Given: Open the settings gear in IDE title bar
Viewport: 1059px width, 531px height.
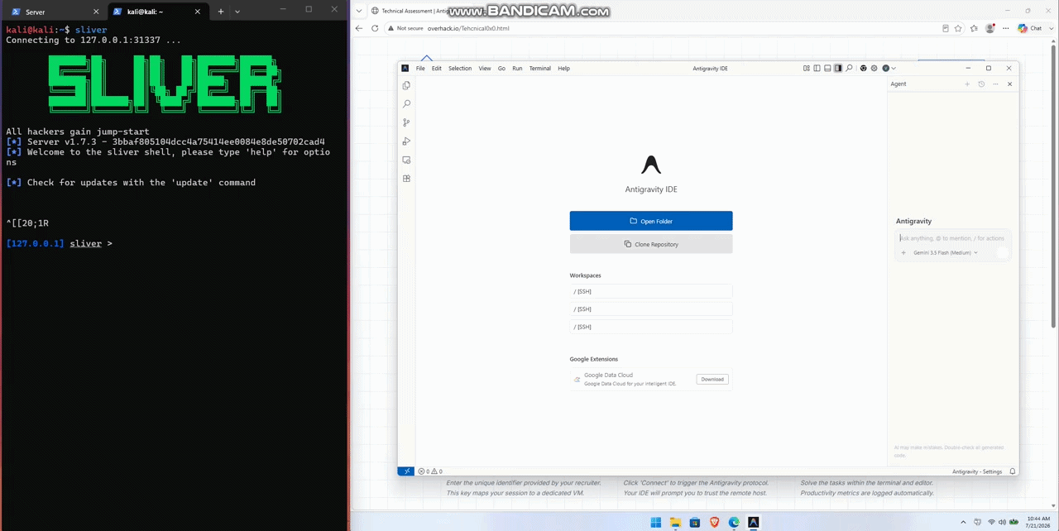Looking at the screenshot, I should [875, 69].
